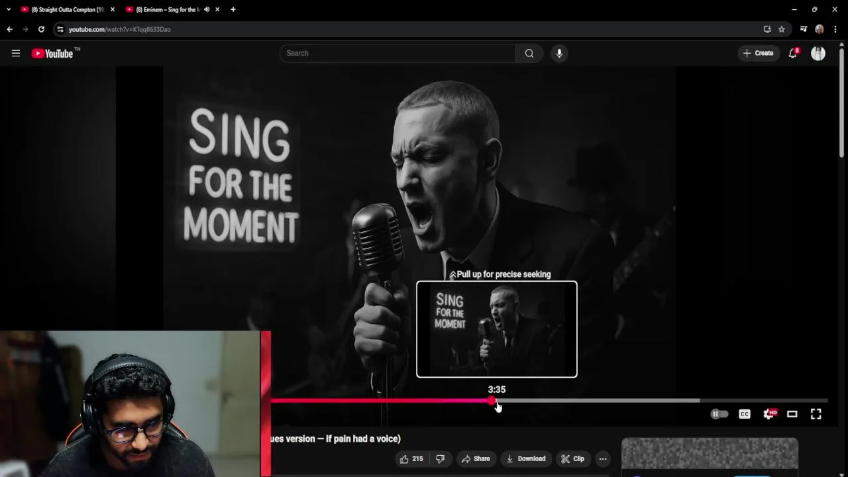Open a new browser tab
This screenshot has height=477, width=848.
click(233, 9)
